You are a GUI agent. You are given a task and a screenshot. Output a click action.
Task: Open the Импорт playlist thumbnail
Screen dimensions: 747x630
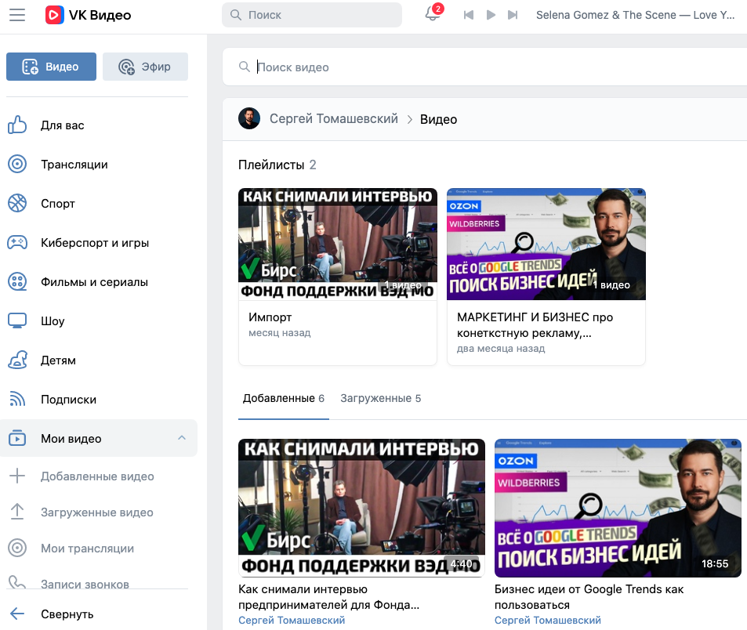tap(338, 244)
